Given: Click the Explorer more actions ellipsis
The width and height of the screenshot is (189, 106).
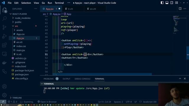Looking at the screenshot, I should pos(36,9).
